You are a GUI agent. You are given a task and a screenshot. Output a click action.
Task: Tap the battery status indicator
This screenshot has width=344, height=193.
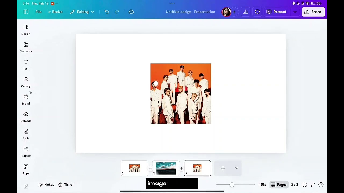click(x=316, y=3)
